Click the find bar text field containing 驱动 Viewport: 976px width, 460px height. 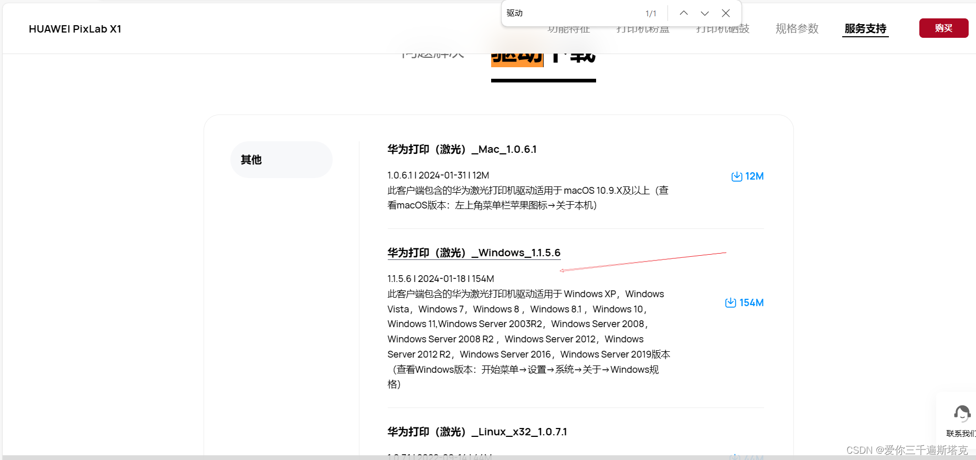[572, 13]
